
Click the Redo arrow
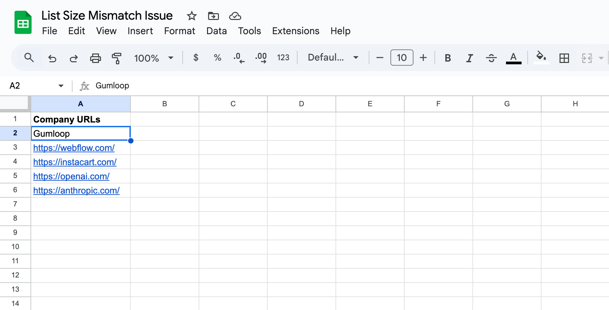pyautogui.click(x=74, y=58)
